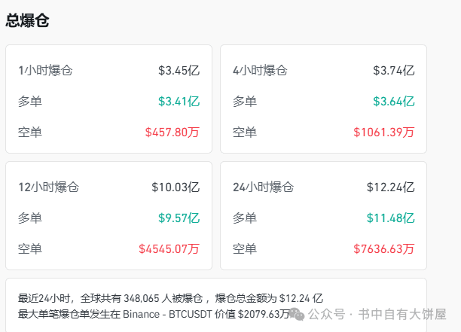461x332 pixels.
Task: Click 多单 label in the 1小时爆仓 card
Action: pos(30,102)
